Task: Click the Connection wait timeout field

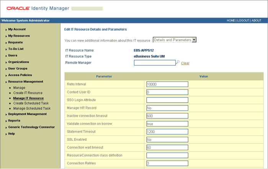Action: tap(167, 148)
